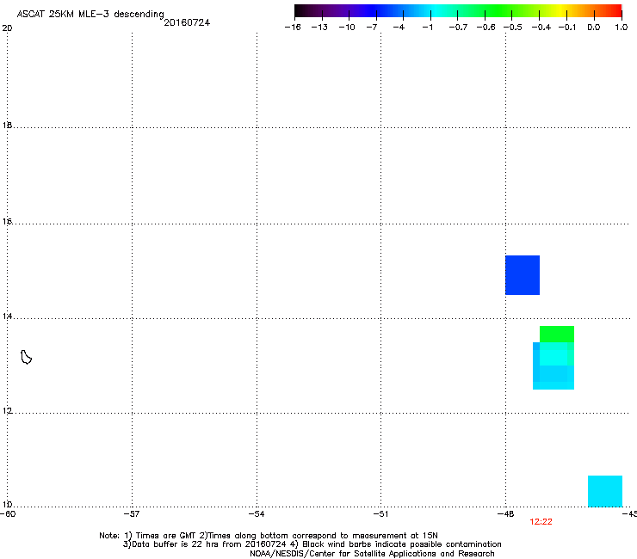Click the note line about Data buffer is 22 hrs
The height and width of the screenshot is (559, 637).
click(312, 544)
